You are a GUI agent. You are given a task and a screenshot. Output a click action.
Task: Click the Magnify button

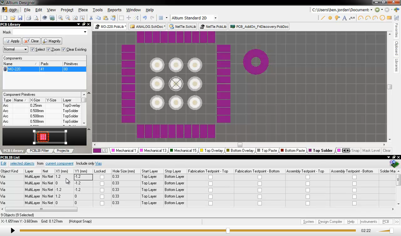click(x=52, y=41)
